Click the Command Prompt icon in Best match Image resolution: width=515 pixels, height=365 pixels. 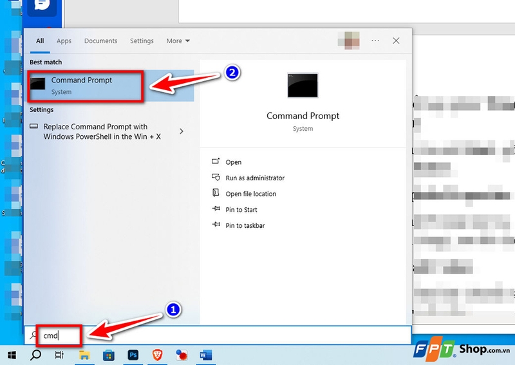click(38, 84)
